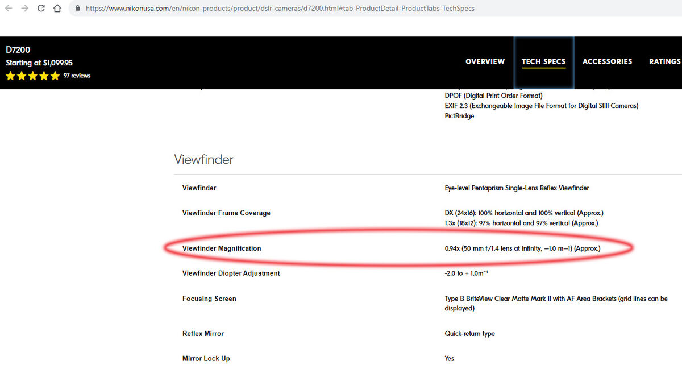Open the Ratings tab

click(x=665, y=61)
